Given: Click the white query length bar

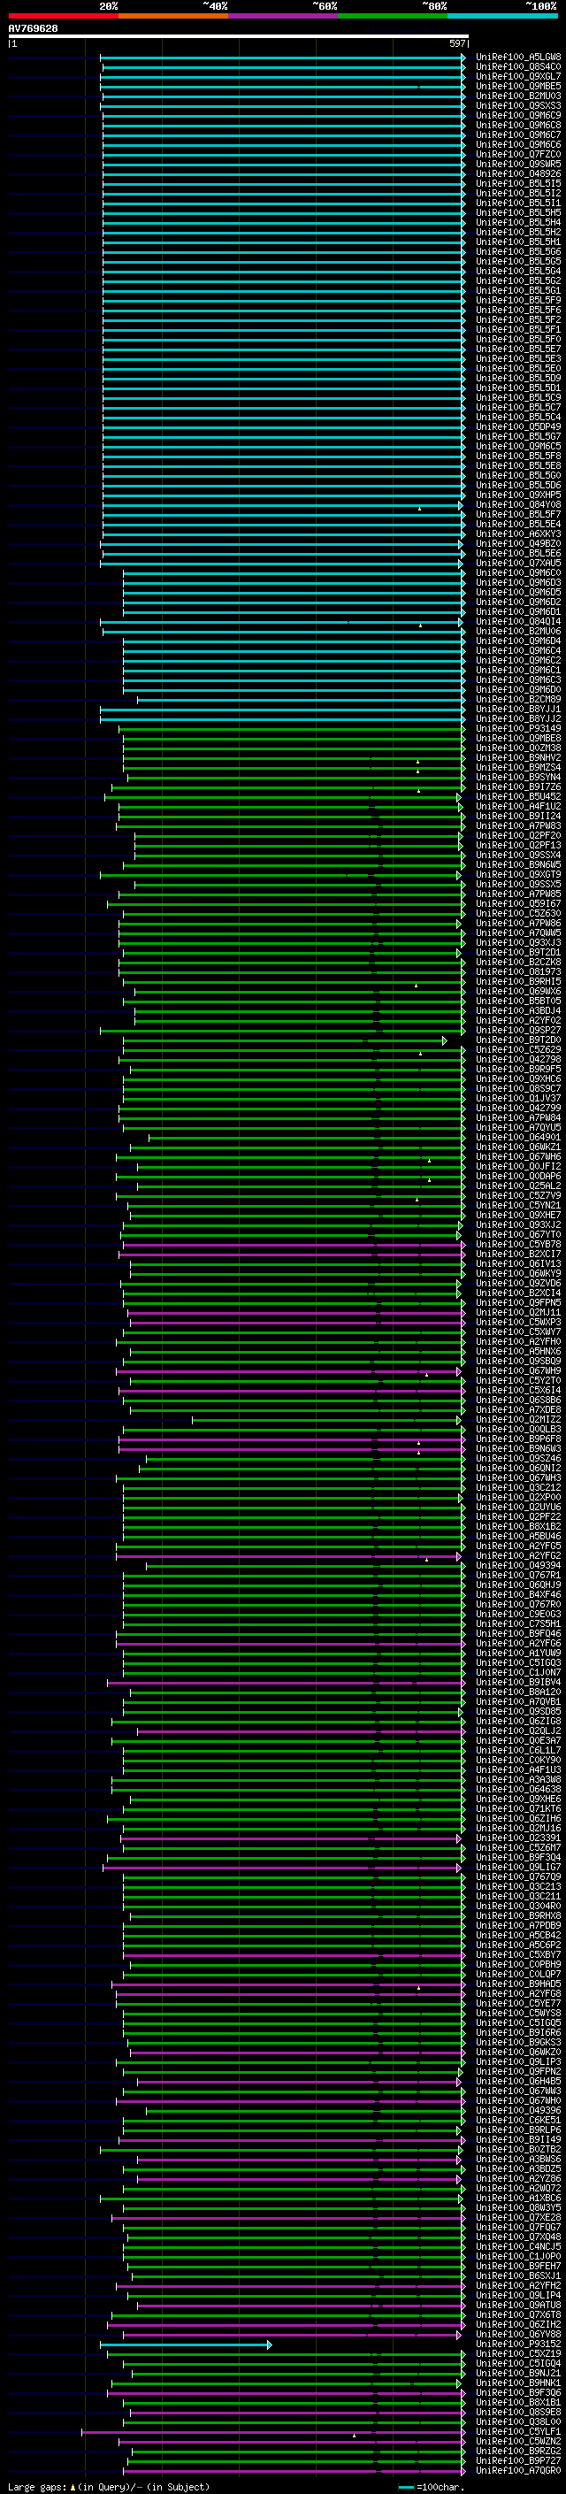Looking at the screenshot, I should (239, 37).
